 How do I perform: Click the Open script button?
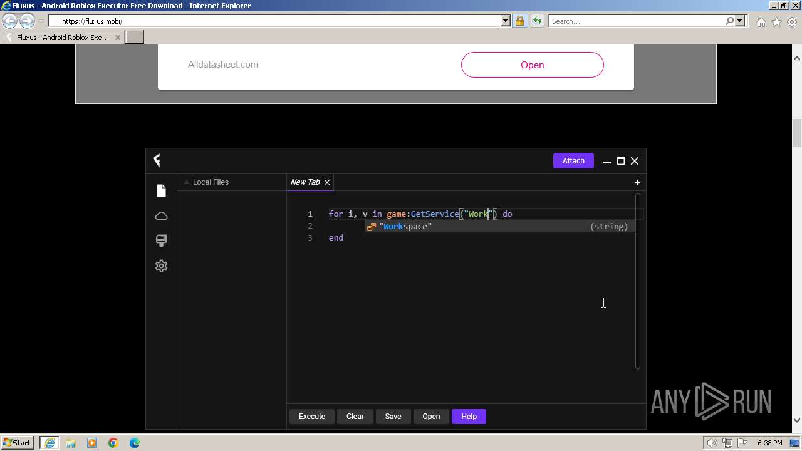pyautogui.click(x=431, y=417)
